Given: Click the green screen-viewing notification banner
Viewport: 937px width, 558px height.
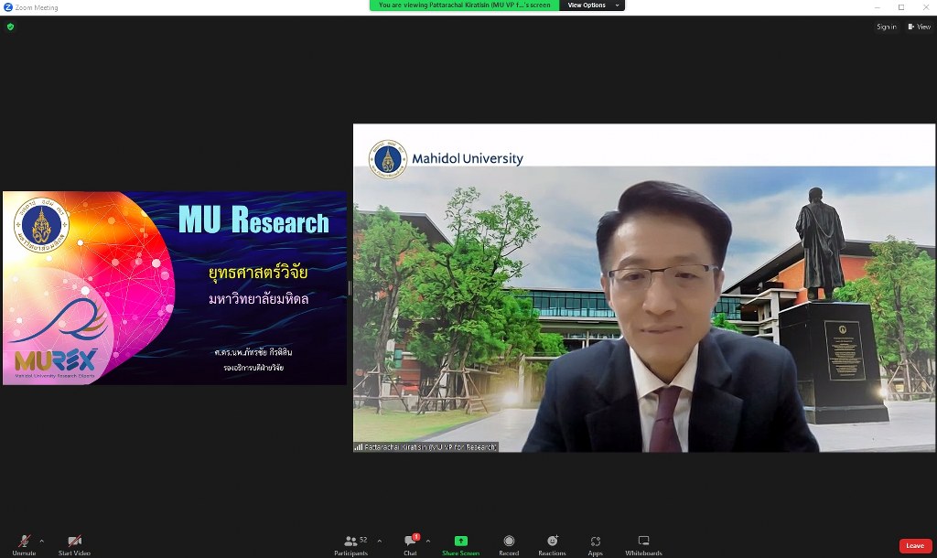Looking at the screenshot, I should [465, 5].
